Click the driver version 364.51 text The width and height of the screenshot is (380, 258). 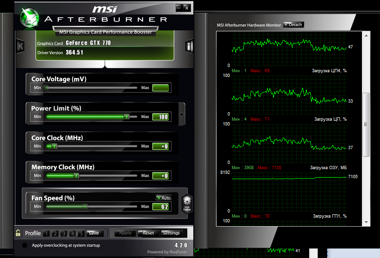pos(75,52)
